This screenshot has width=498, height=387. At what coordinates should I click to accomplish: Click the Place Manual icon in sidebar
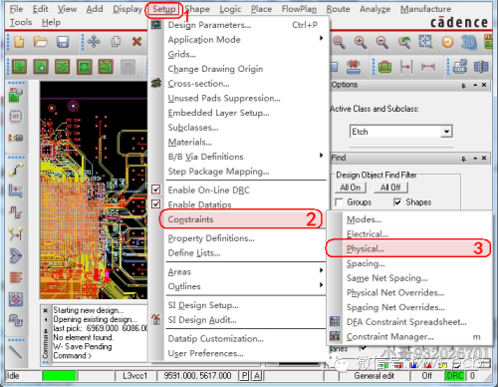tap(16, 95)
